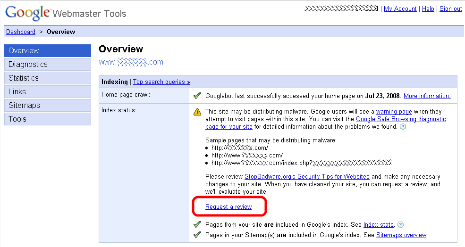
Task: Select Tools in the sidebar
Action: point(48,119)
